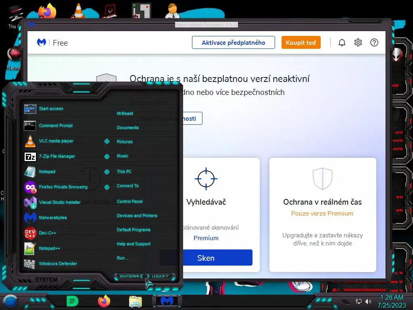Expand 7-Zip File Manager jump list arrow
This screenshot has width=413, height=310.
106,157
